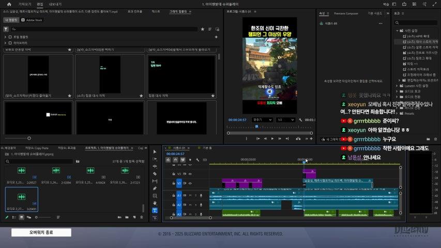Open the 내보내기 workspace tab
This screenshot has height=248, width=441.
click(55, 4)
